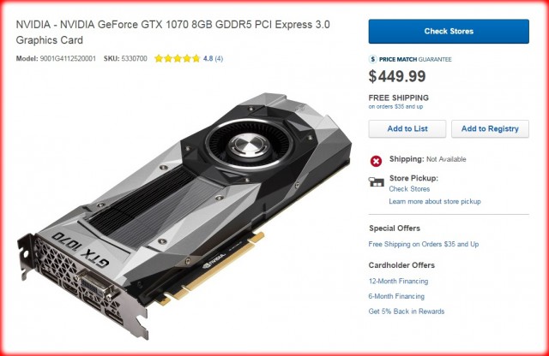Viewport: 549px width, 356px height.
Task: Click the Add to List button
Action: click(407, 128)
